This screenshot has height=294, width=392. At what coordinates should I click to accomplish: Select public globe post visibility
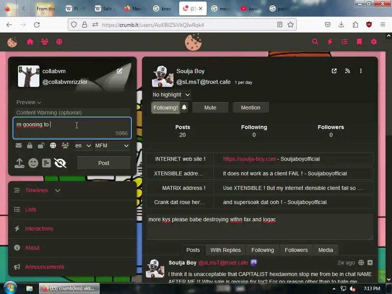(53, 145)
